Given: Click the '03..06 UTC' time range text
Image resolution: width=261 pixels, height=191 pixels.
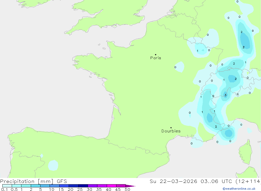Looking at the screenshot, I should [216, 181].
